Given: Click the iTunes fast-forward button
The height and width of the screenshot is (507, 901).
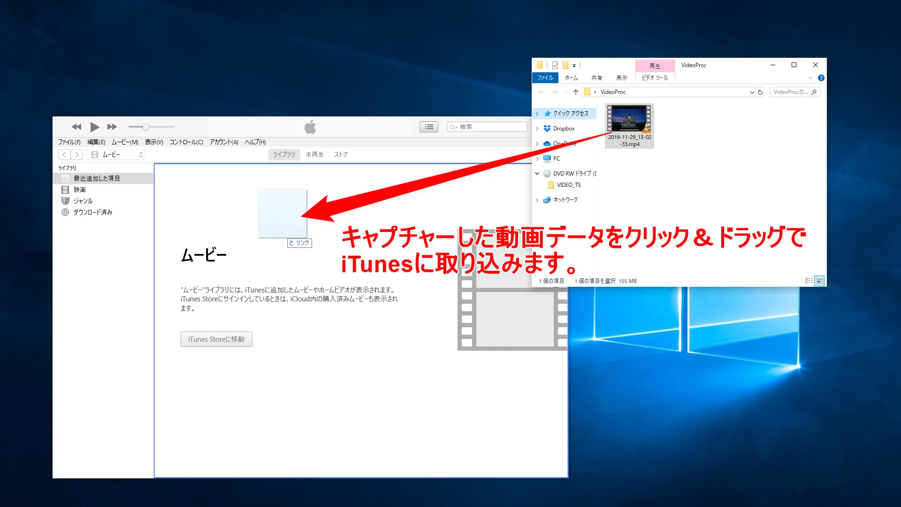Looking at the screenshot, I should tap(112, 127).
